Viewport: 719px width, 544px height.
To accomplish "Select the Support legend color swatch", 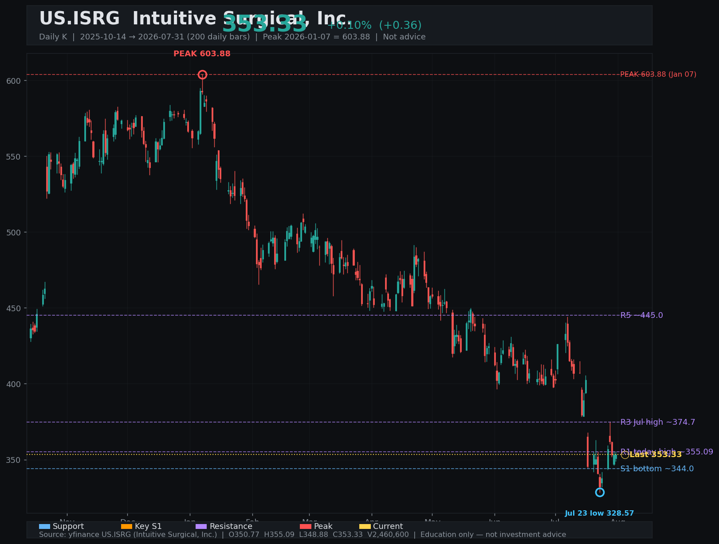I will (x=44, y=526).
